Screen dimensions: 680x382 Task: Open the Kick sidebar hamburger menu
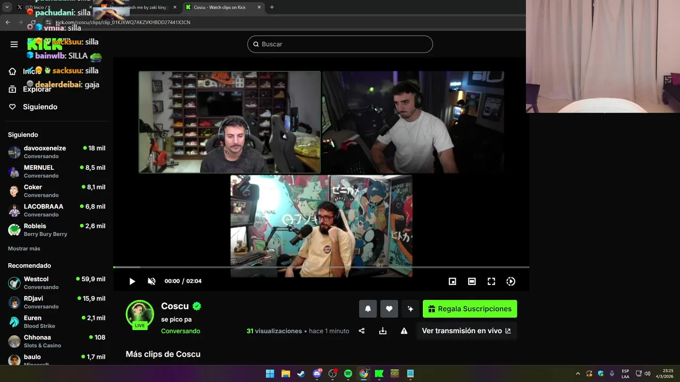coord(14,44)
